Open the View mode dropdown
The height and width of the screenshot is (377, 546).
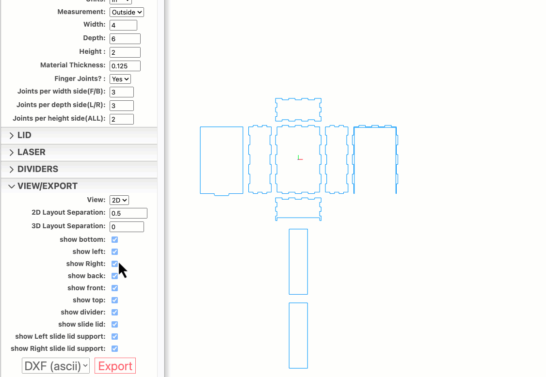click(119, 200)
